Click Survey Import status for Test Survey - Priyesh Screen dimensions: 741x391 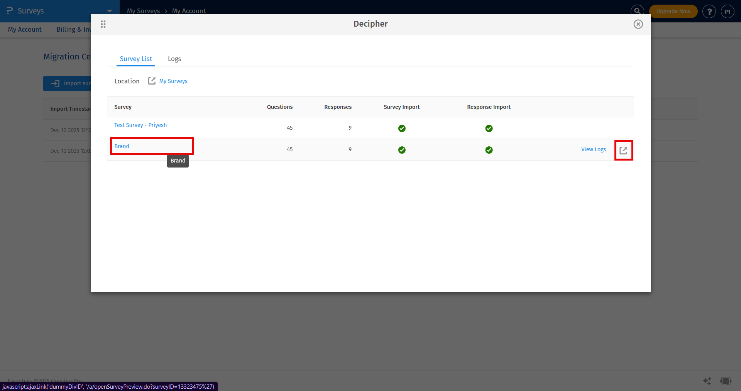[402, 129]
